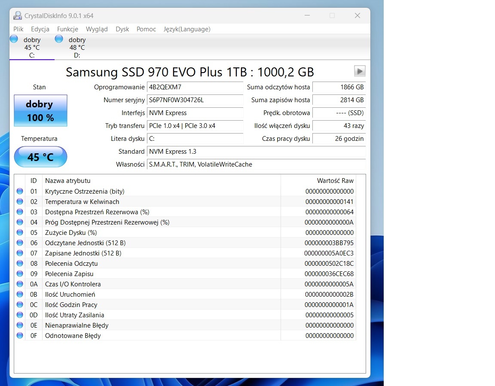This screenshot has width=495, height=386.
Task: Click the Suma zapisów hosta value 2814 GB
Action: [339, 100]
